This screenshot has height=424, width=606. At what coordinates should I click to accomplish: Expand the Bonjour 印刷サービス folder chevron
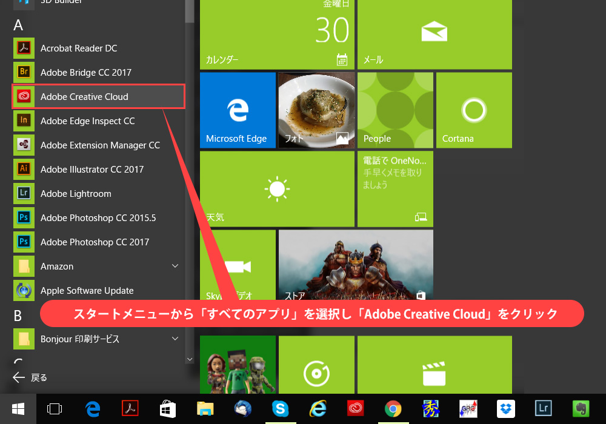click(175, 339)
